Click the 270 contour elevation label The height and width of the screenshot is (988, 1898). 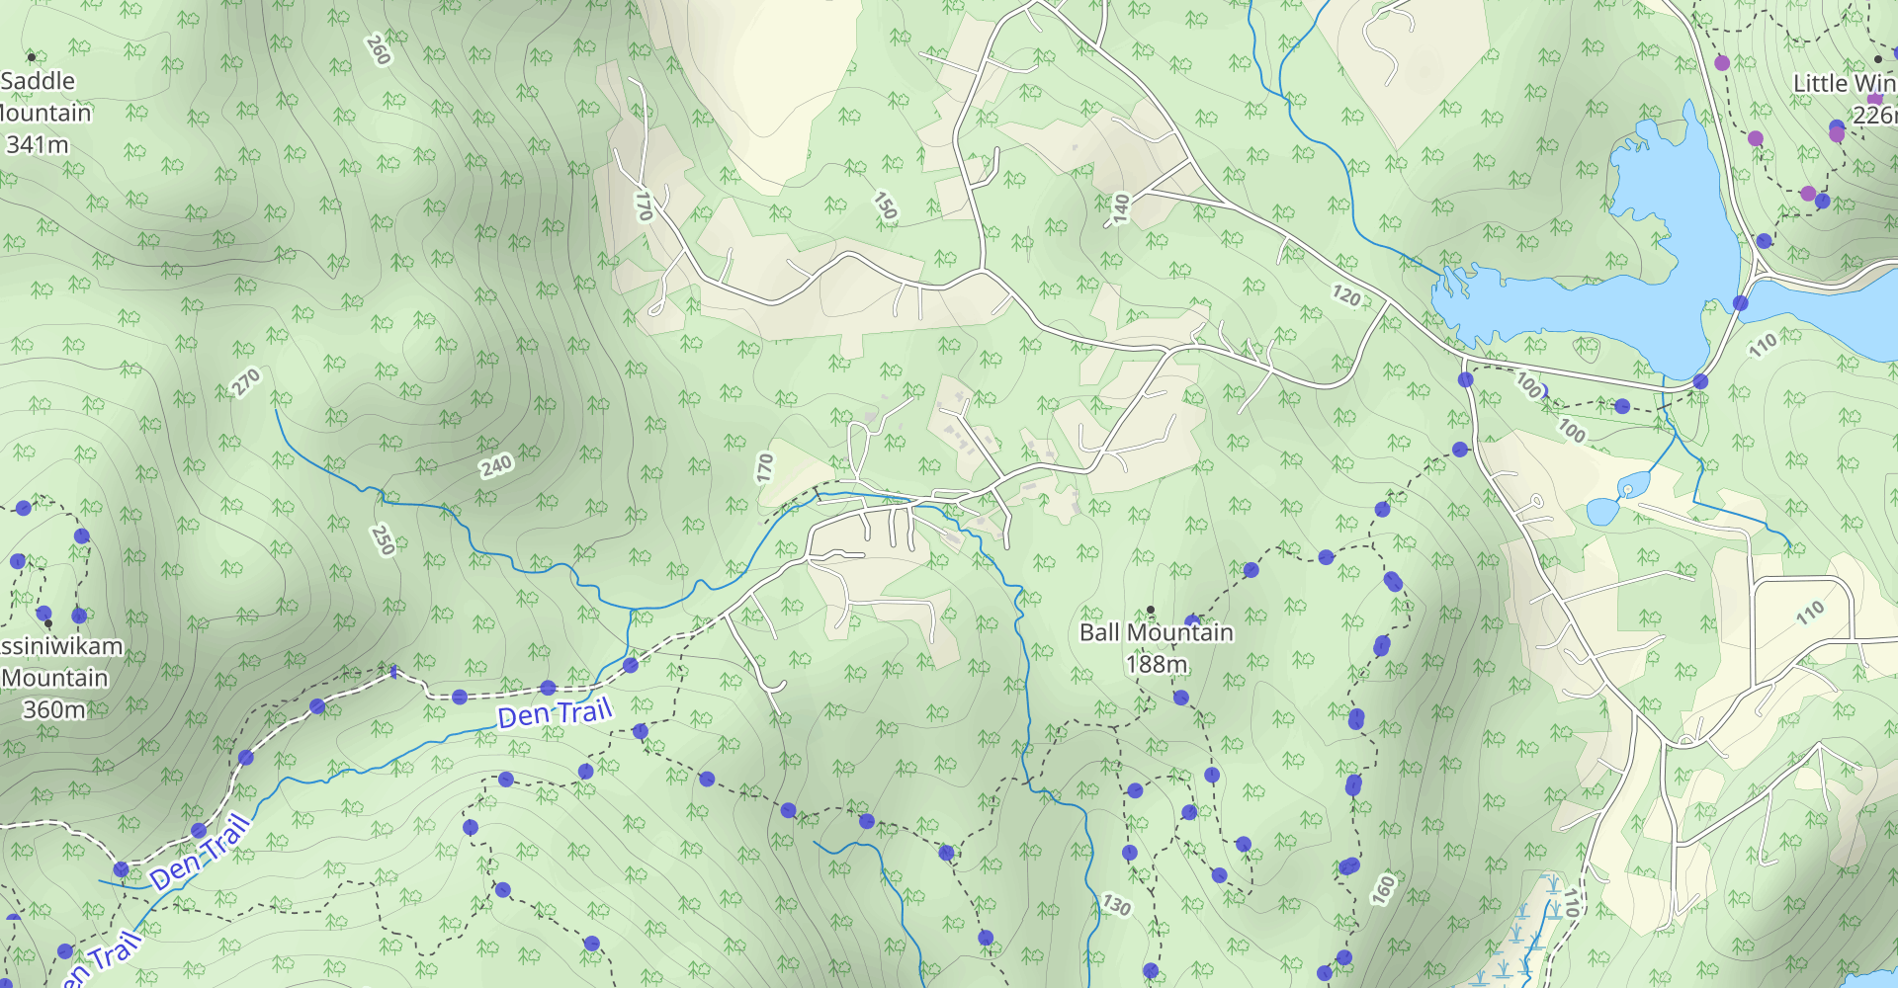246,381
